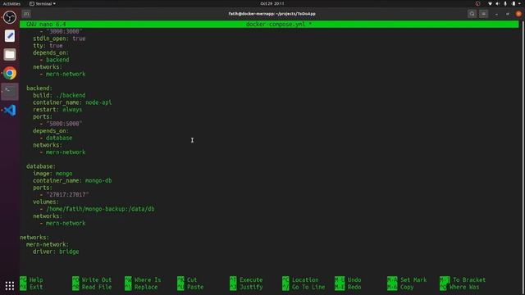This screenshot has height=295, width=525.
Task: Open Visual Studio Code from the dock
Action: click(10, 111)
